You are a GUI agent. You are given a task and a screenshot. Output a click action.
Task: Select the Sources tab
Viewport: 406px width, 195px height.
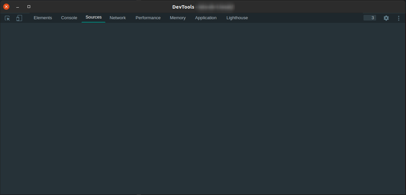click(x=93, y=17)
